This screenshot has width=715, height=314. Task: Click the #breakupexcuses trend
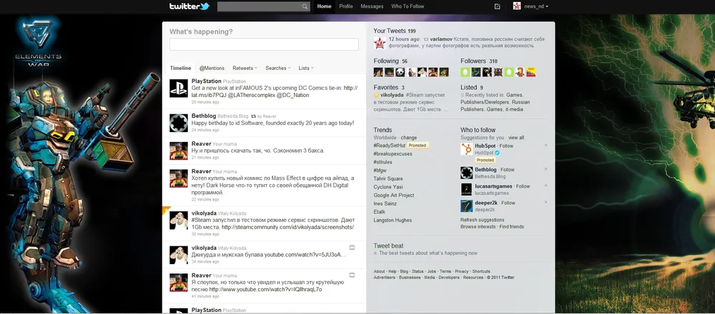coord(392,153)
